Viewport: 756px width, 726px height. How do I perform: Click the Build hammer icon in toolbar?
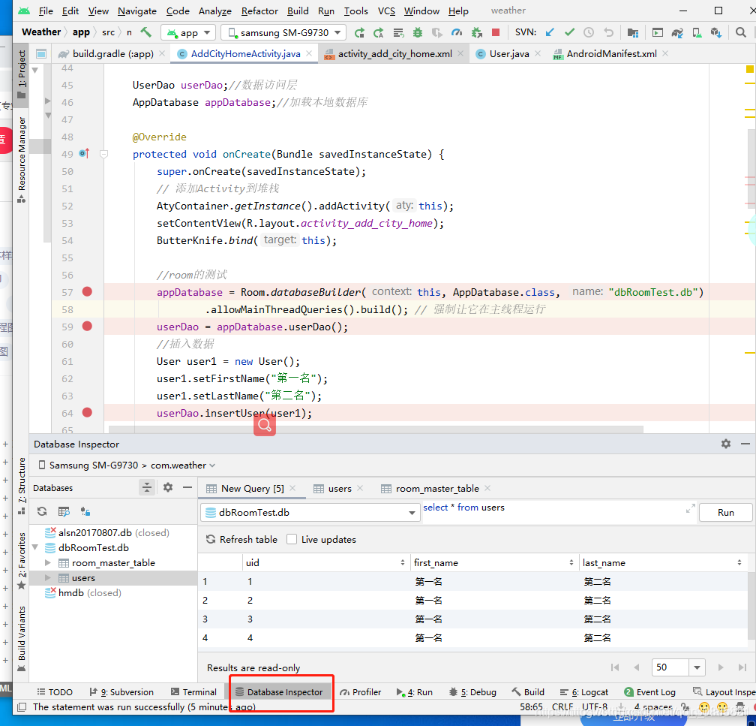pos(145,32)
